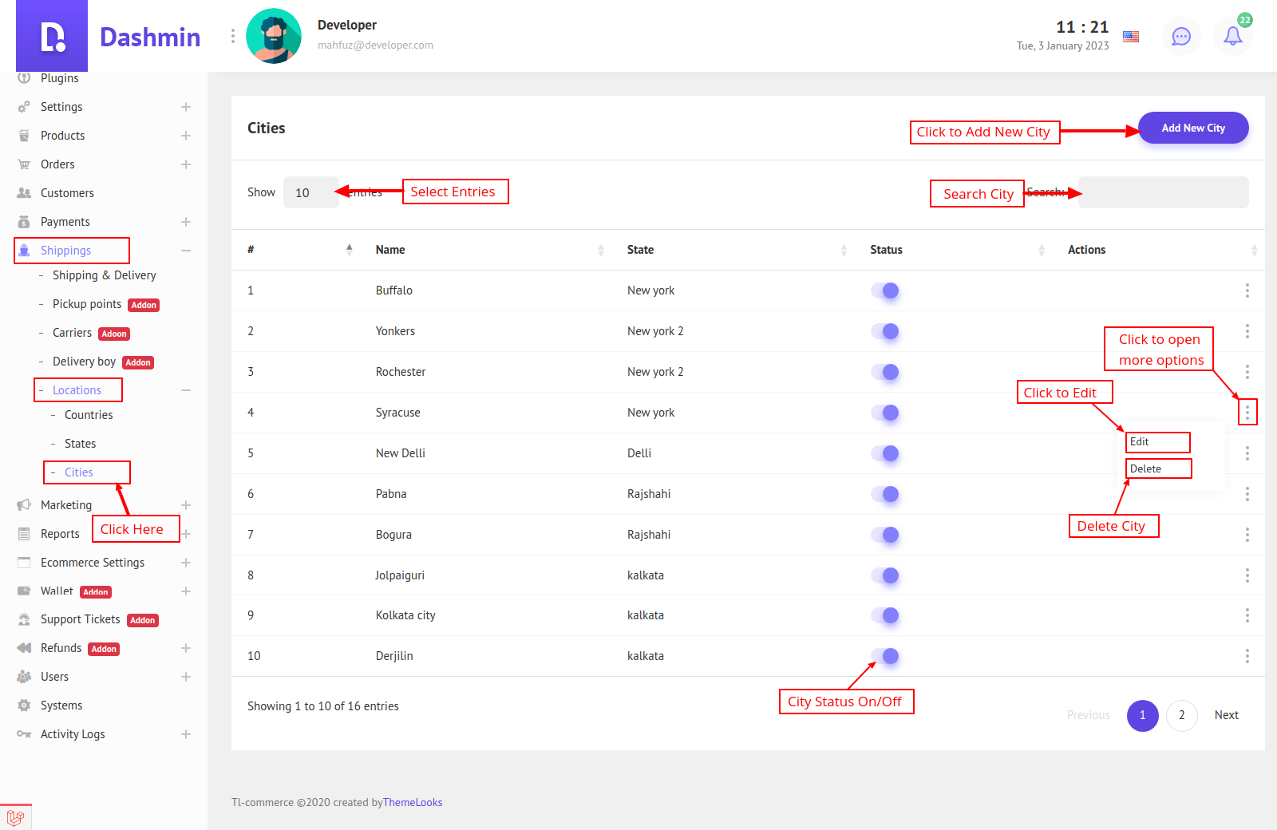The width and height of the screenshot is (1277, 830).
Task: Open more options for Buffalo row
Action: coord(1247,290)
